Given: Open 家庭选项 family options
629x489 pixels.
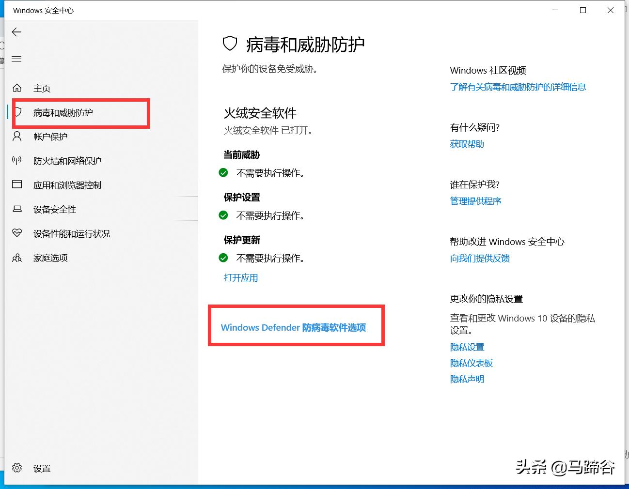Looking at the screenshot, I should [50, 258].
